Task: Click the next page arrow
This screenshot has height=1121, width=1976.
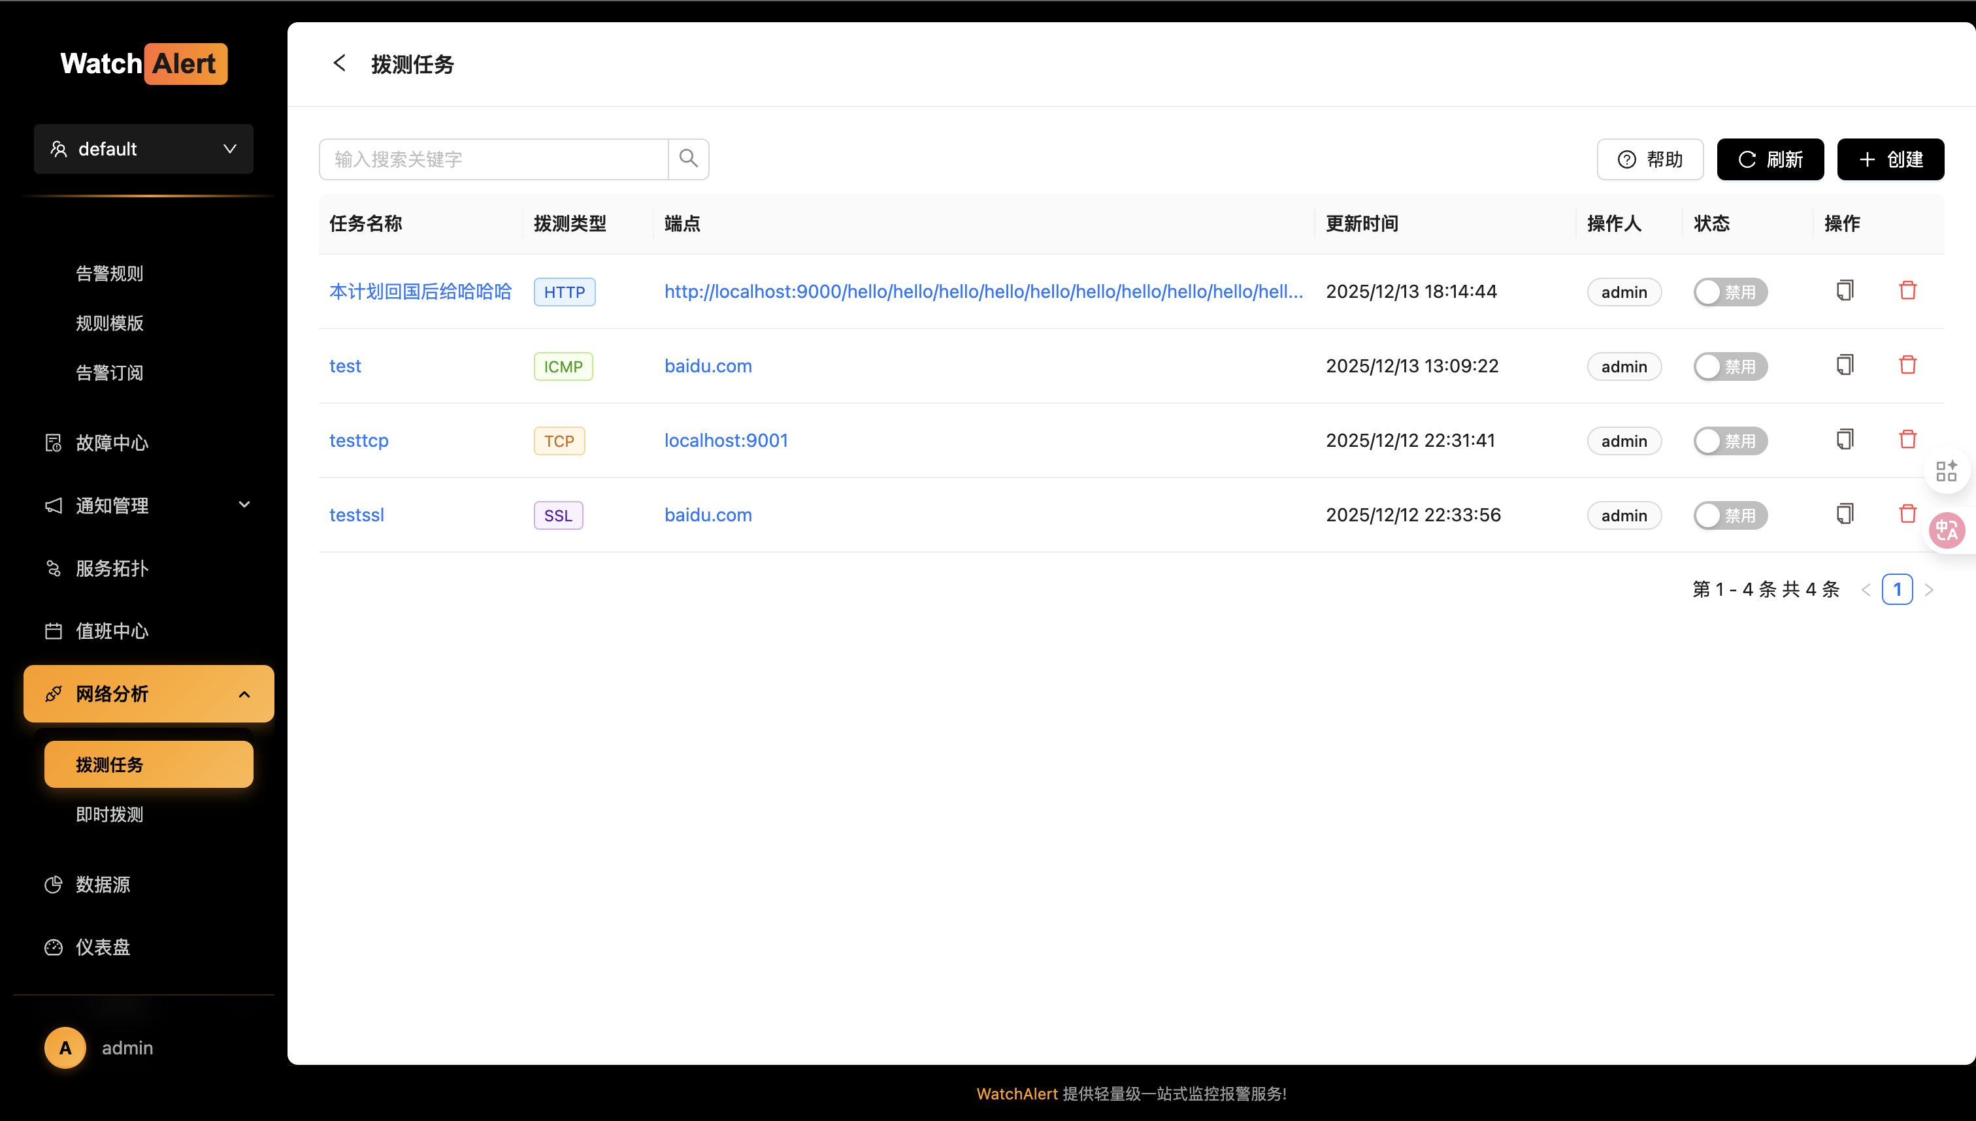Action: (1929, 590)
